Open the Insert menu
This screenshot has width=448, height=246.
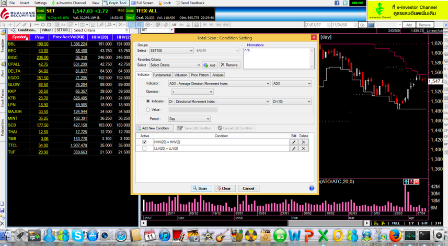tap(25, 3)
